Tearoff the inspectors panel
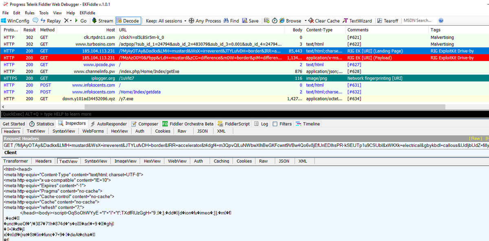489x241 pixels. pyautogui.click(x=388, y=21)
